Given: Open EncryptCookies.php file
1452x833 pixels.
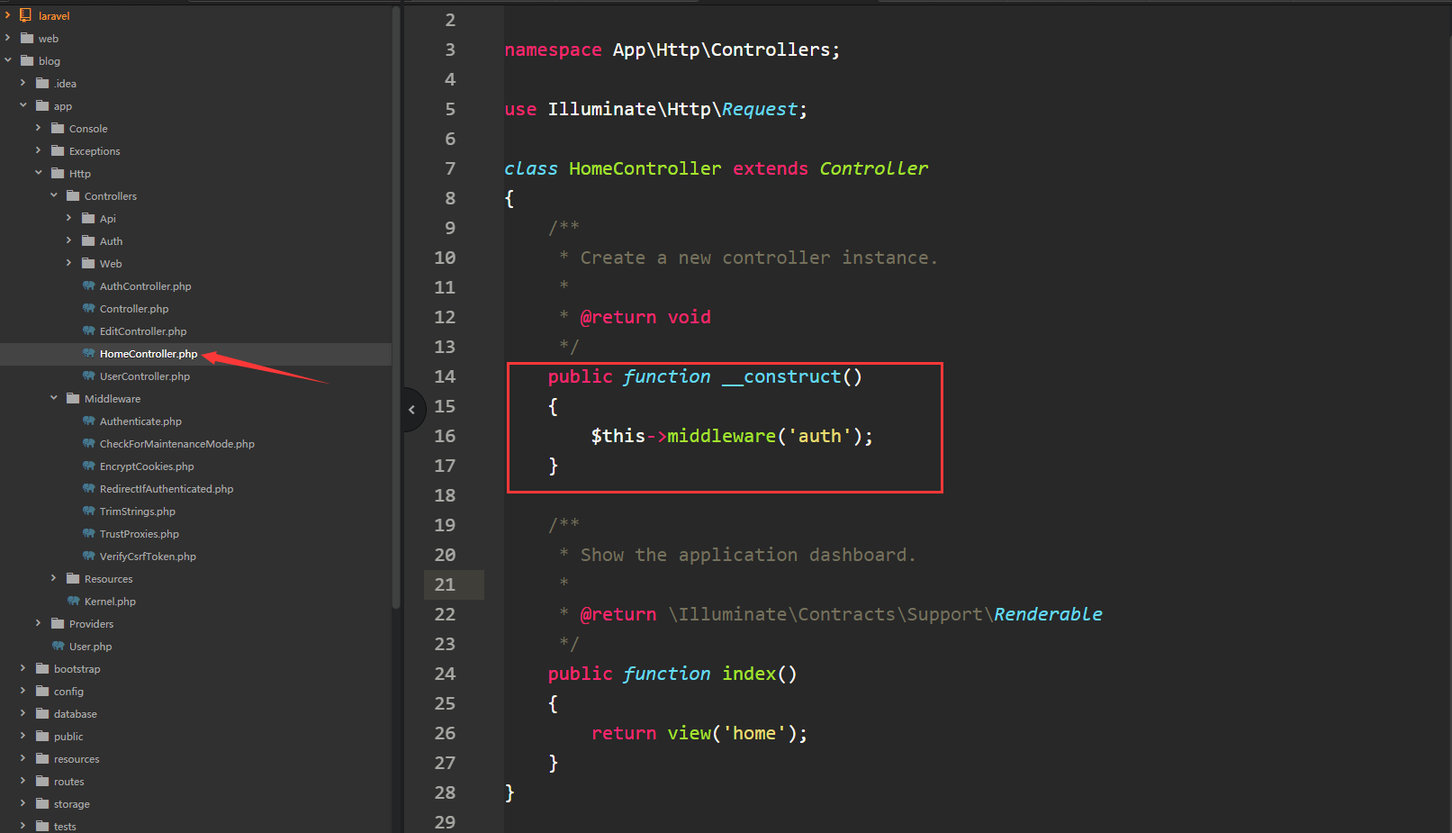Looking at the screenshot, I should 147,466.
